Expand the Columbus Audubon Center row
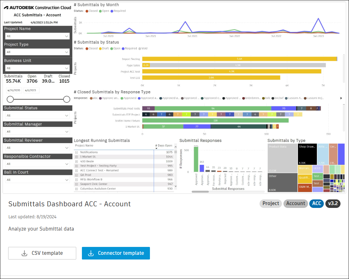Viewport: 349px width, 279px height. click(x=77, y=189)
